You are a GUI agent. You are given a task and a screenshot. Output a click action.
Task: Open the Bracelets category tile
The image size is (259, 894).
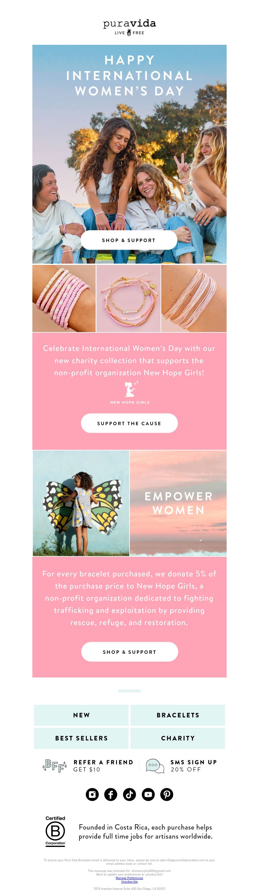click(x=178, y=715)
